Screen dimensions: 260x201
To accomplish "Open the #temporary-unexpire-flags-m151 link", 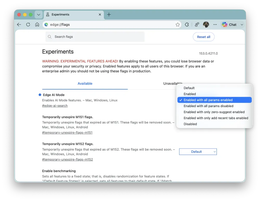I will [x=67, y=133].
